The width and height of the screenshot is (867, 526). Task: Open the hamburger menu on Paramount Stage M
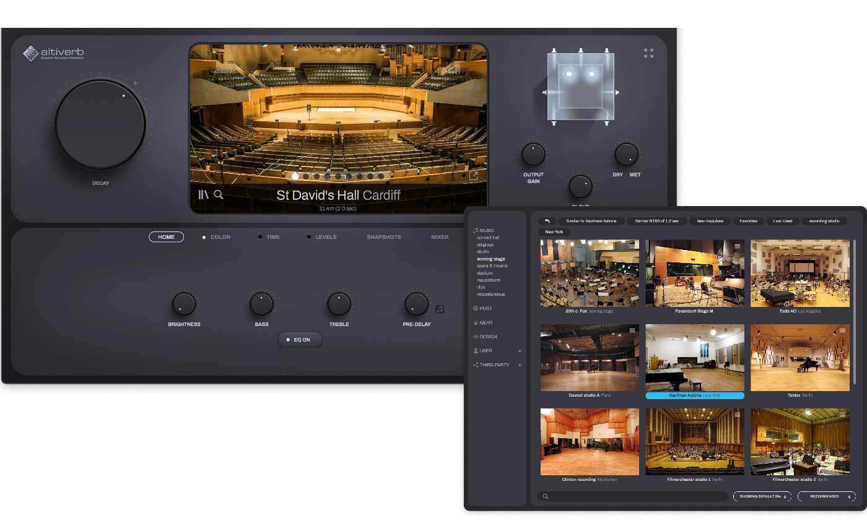click(738, 246)
